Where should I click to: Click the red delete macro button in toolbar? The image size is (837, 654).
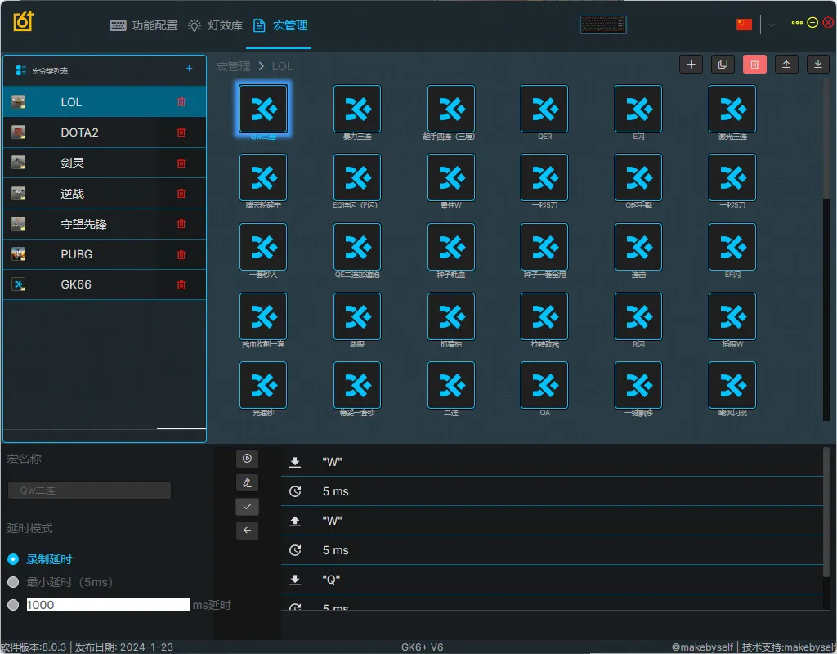click(x=754, y=65)
